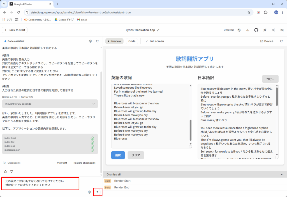Click the English lyrics scrollbar thumb
Image resolution: width=287 pixels, height=197 pixels.
click(x=191, y=130)
